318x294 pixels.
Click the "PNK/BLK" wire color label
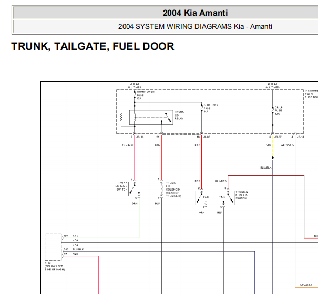(127, 145)
